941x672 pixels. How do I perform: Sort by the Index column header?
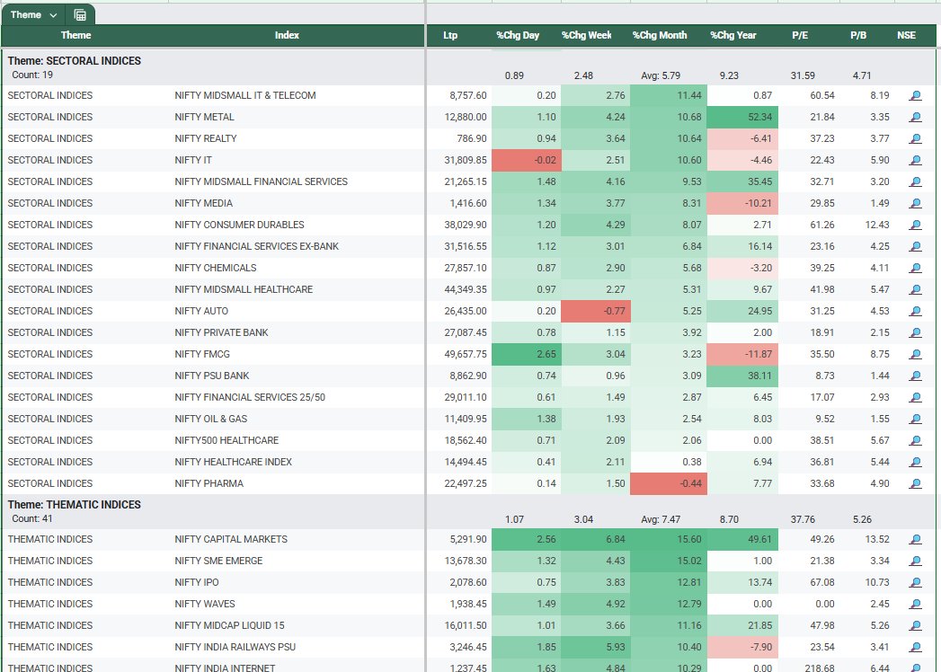tap(287, 35)
